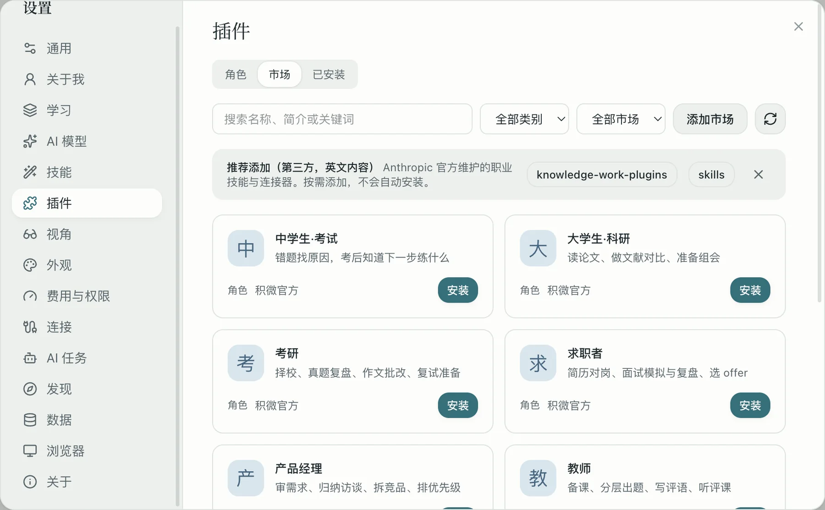Click the AI 模型 sparkle icon
825x510 pixels.
click(30, 141)
